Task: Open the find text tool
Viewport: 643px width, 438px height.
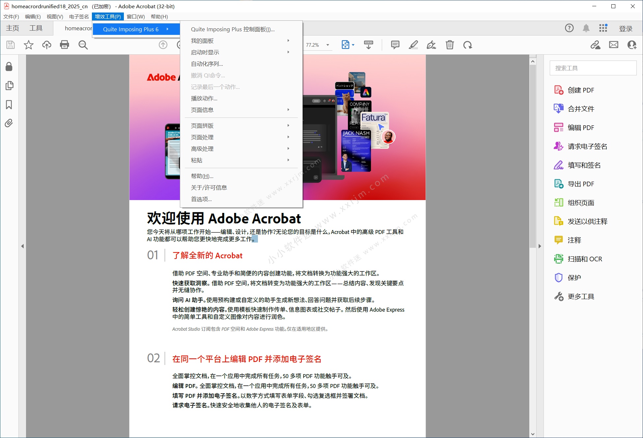Action: click(x=83, y=45)
